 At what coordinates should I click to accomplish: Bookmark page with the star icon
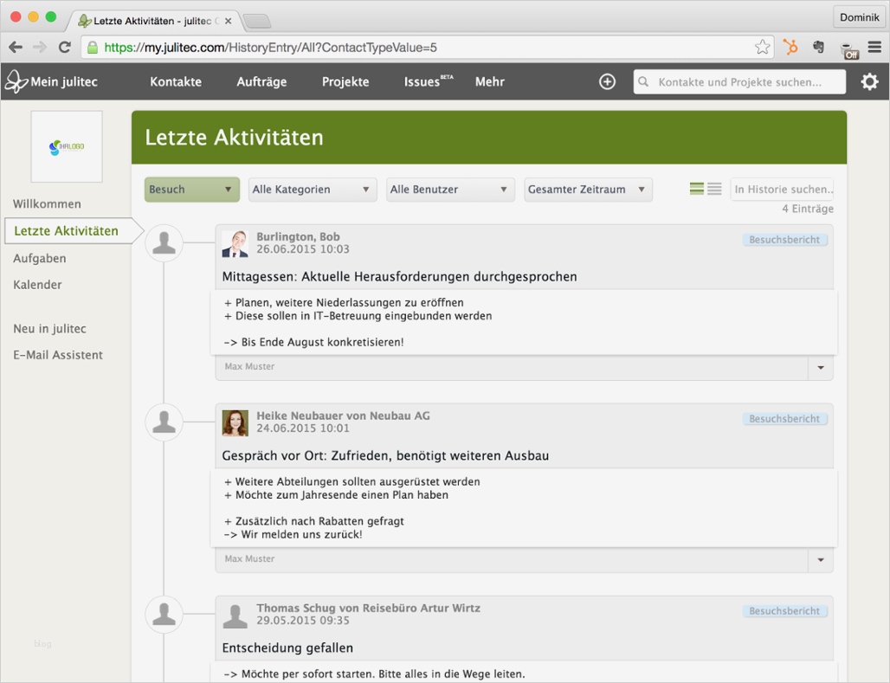click(x=762, y=47)
